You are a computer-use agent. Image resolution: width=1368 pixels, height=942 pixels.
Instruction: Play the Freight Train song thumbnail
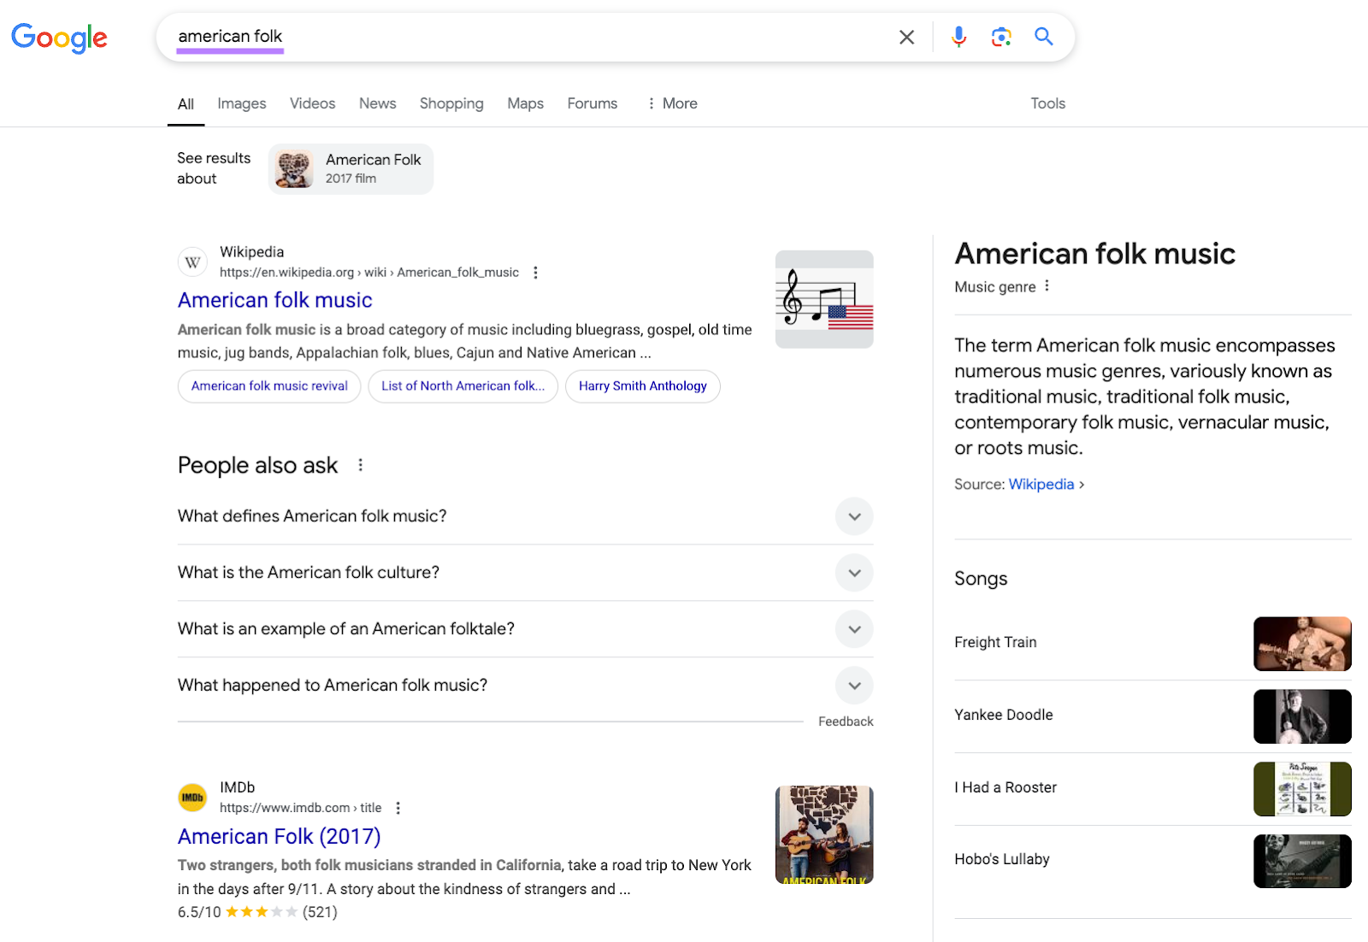pos(1302,644)
